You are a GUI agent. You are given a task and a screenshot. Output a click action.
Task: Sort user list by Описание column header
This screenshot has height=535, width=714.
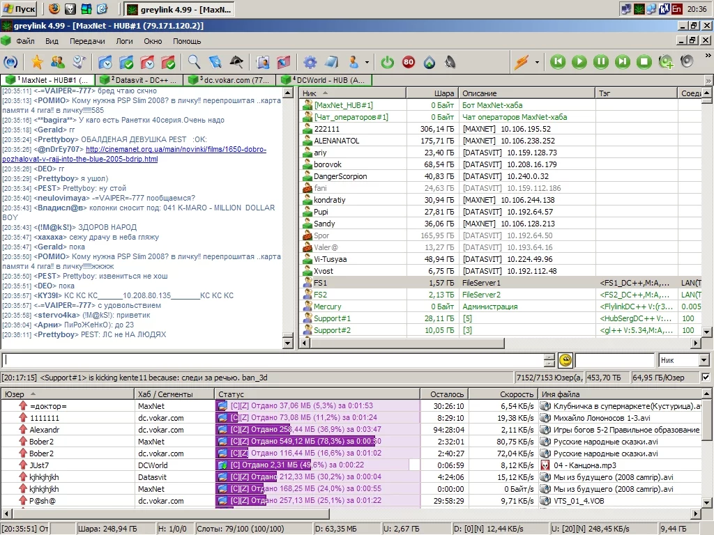[x=527, y=93]
